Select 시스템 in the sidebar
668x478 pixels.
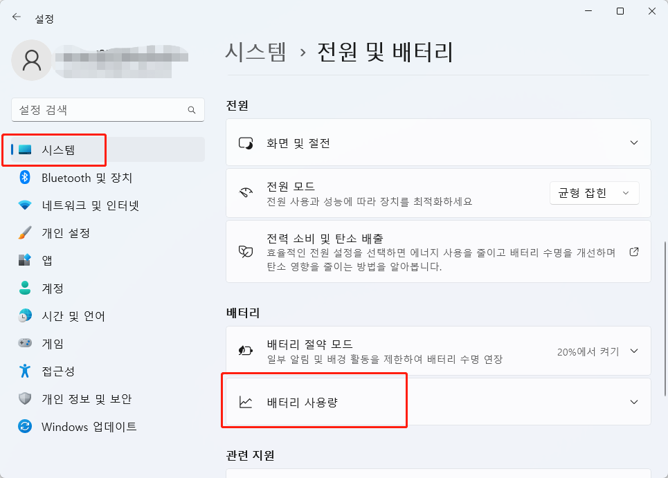58,150
